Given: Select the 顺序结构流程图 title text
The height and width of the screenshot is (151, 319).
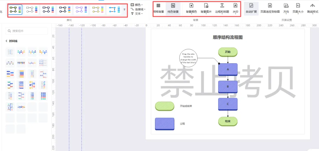Looking at the screenshot, I should [228, 38].
